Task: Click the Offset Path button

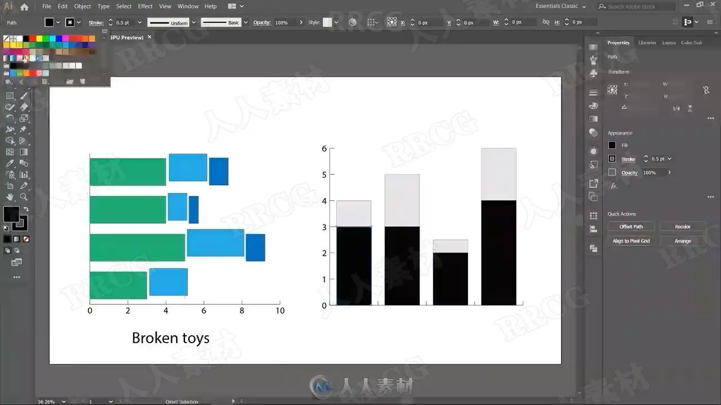Action: tap(631, 227)
